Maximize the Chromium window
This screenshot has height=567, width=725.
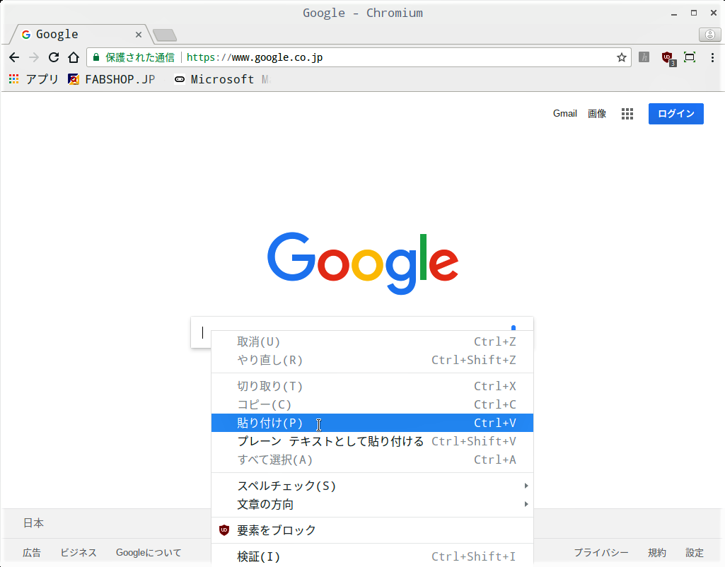(694, 13)
